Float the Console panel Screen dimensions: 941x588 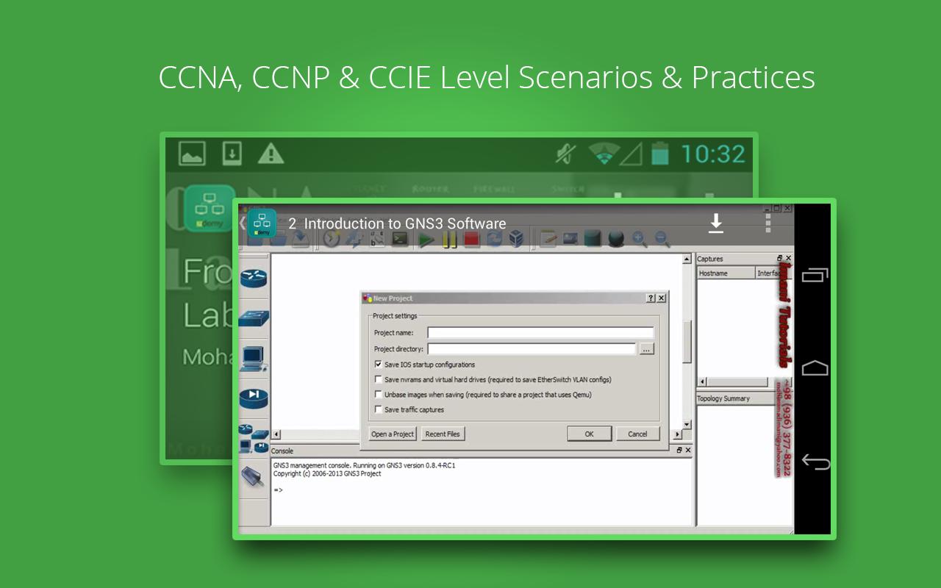pos(678,450)
